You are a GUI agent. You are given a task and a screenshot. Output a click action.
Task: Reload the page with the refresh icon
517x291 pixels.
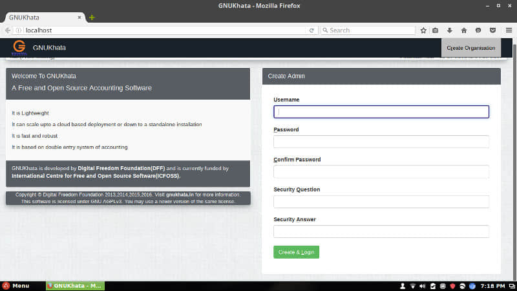[x=311, y=30]
